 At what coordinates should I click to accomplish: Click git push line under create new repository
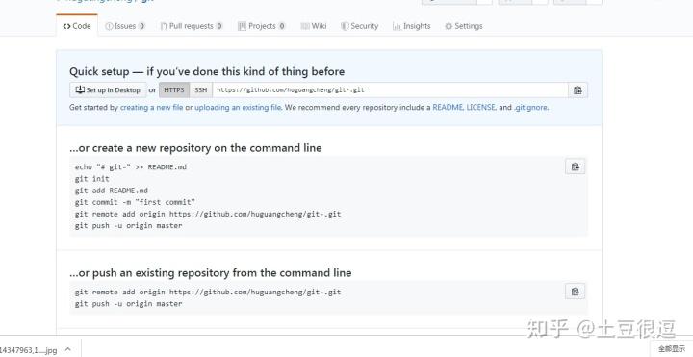(128, 225)
